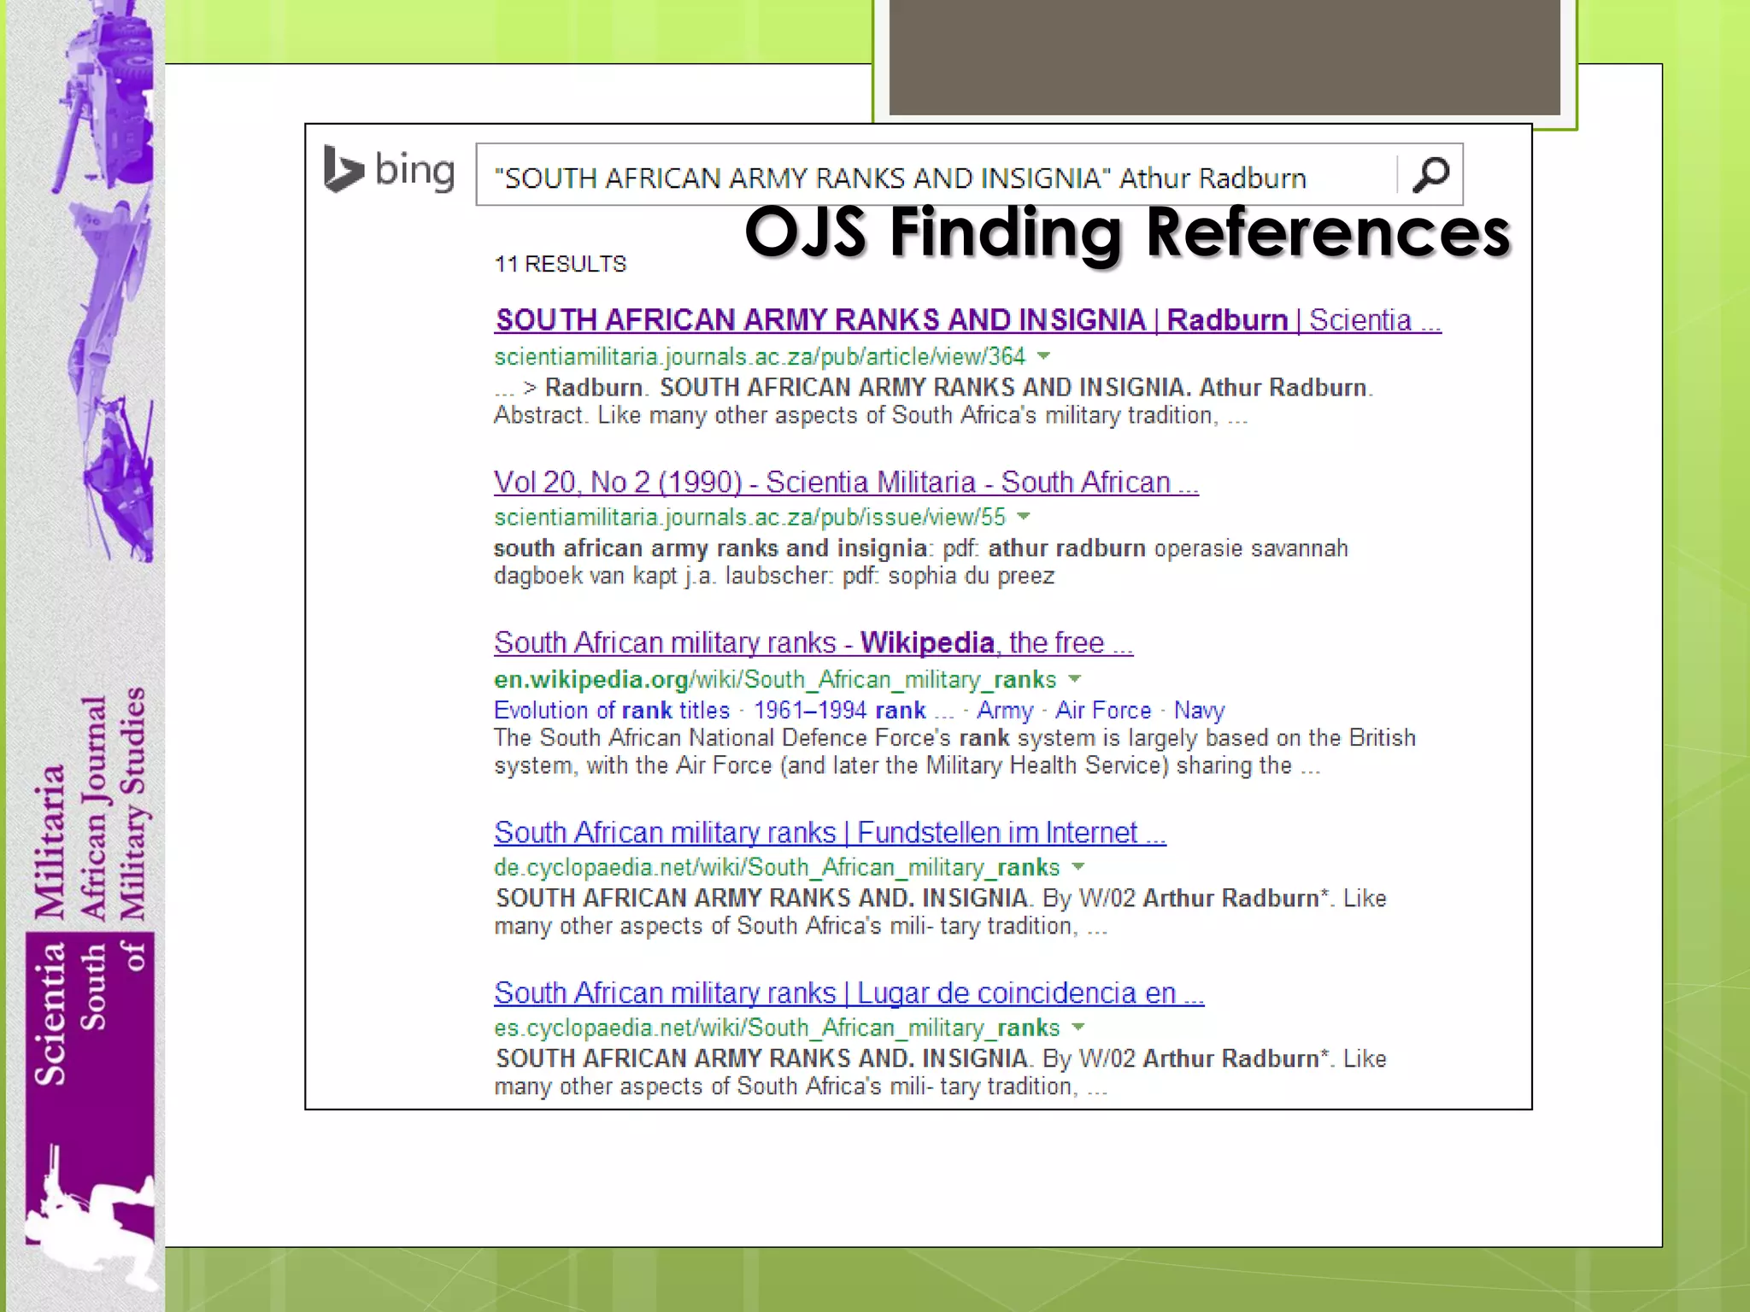1750x1312 pixels.
Task: Open 'SOUTH AFRICAN ARMY RANKS AND INSIGNIA | Radburn' result
Action: (x=967, y=319)
